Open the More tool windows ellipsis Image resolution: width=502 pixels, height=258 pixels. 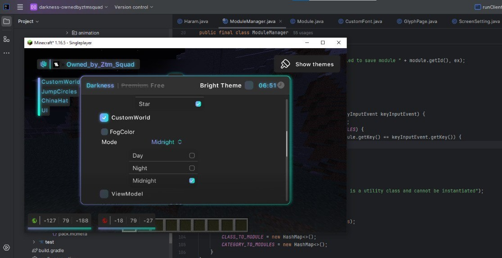(6, 53)
